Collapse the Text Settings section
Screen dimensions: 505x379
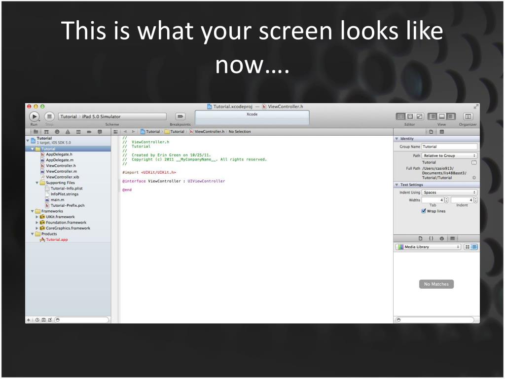coord(397,185)
